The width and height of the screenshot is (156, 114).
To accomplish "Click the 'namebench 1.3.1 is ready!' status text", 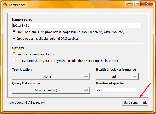I will 26,103.
